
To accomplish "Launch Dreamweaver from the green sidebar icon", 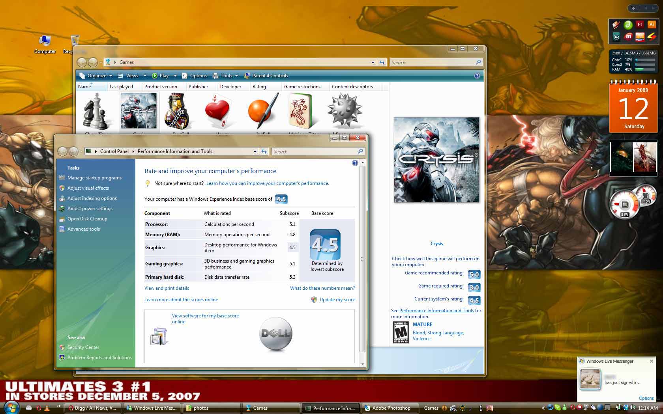I will tap(628, 25).
